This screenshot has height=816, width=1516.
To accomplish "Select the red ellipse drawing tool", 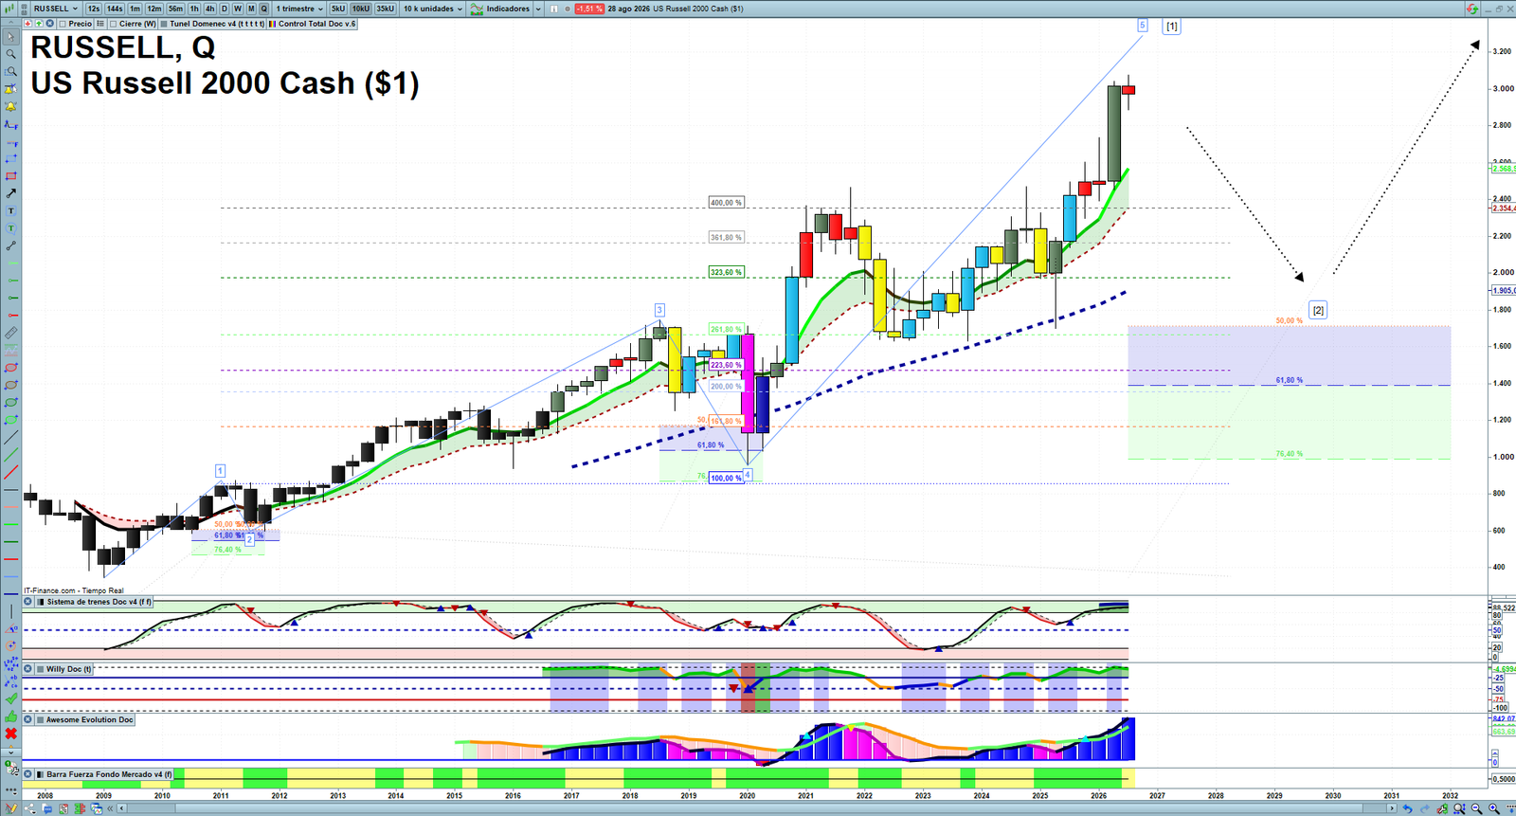I will [11, 368].
